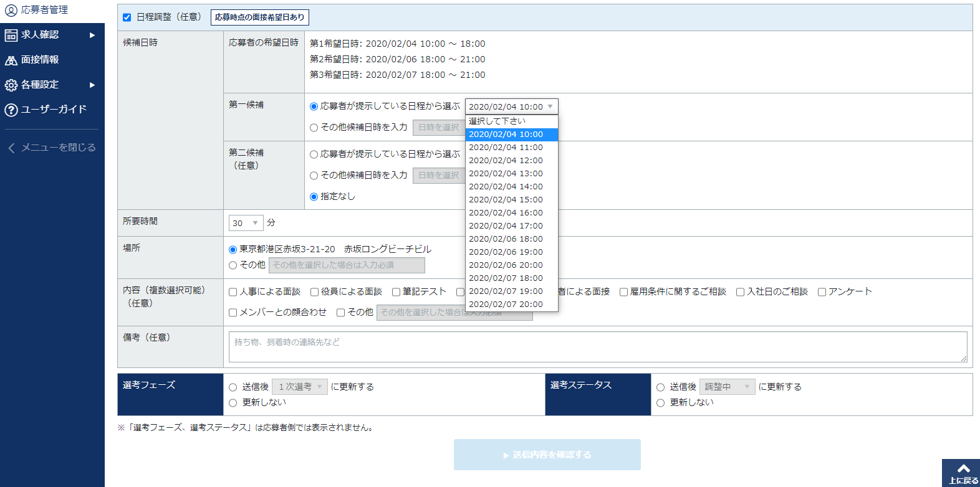Check 雇用条件に関するご相談 checkbox
This screenshot has width=980, height=487.
click(x=623, y=292)
